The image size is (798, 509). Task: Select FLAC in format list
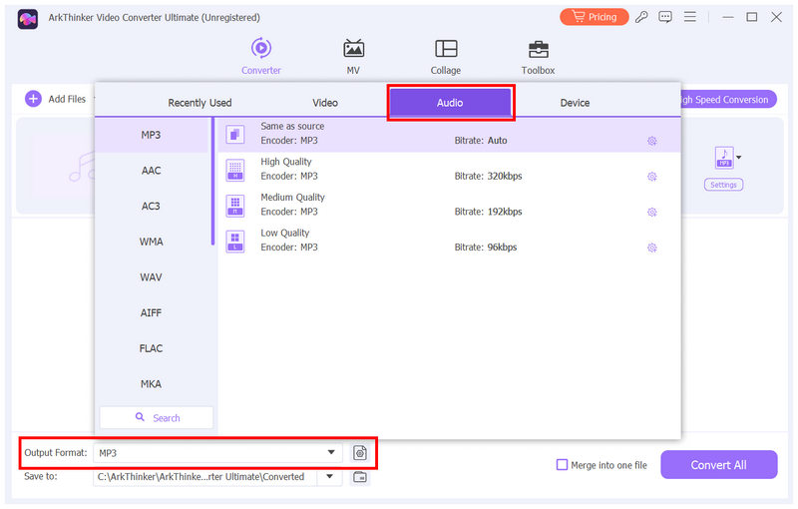coord(152,348)
